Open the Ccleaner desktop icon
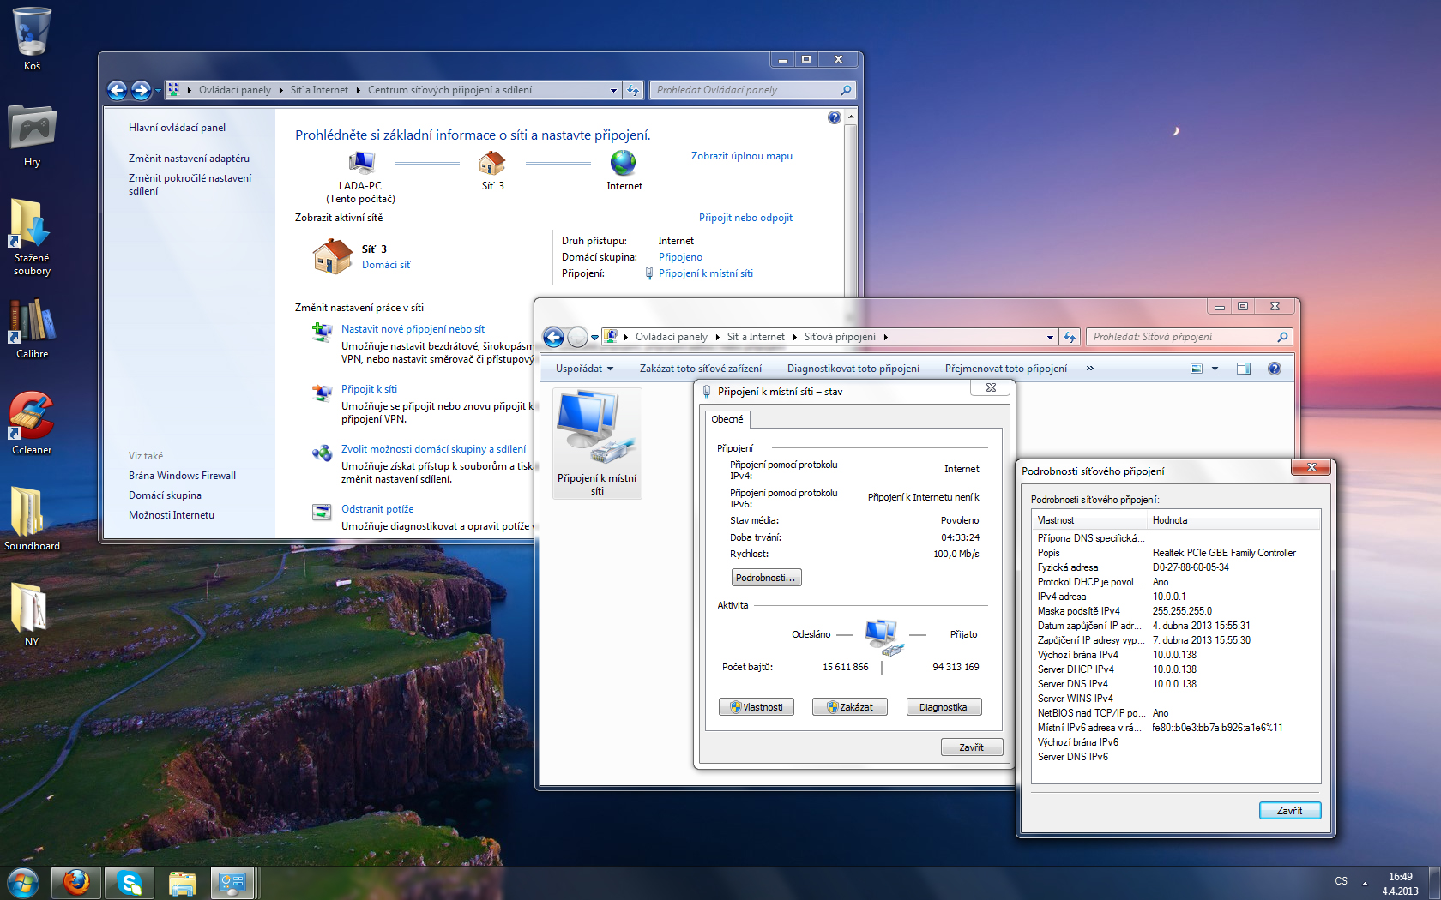Image resolution: width=1441 pixels, height=900 pixels. point(32,420)
